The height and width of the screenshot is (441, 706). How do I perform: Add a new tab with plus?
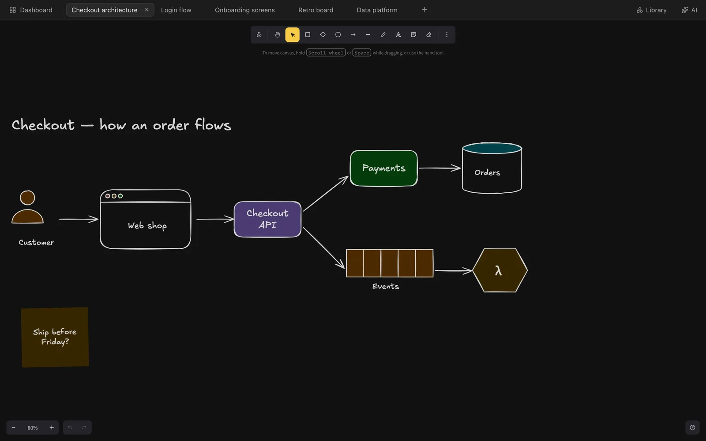pos(424,10)
